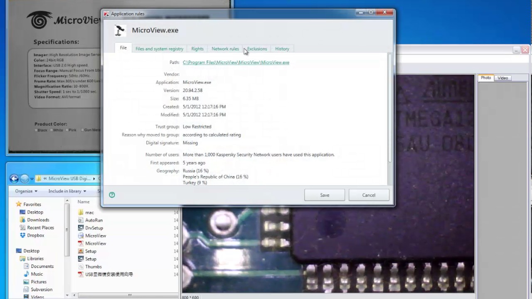Switch to Video tab in MicroView window
The image size is (532, 299).
[x=503, y=78]
